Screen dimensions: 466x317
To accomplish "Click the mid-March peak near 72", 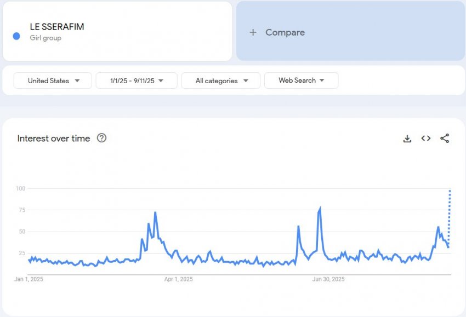I will pos(155,212).
